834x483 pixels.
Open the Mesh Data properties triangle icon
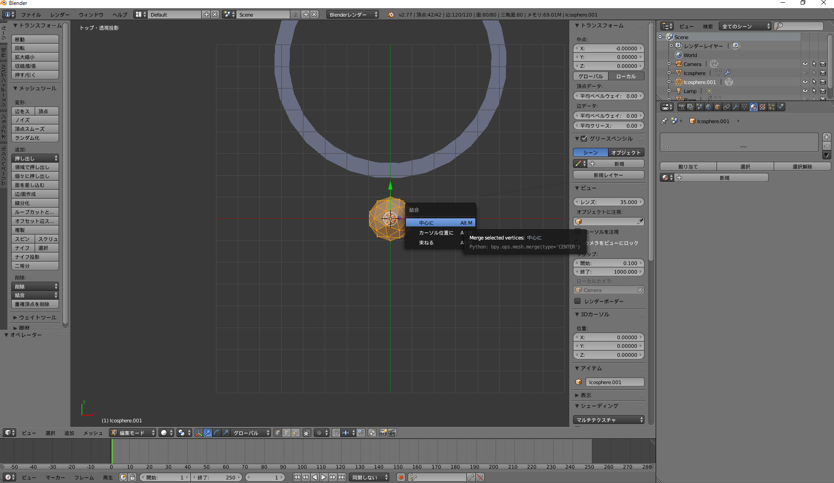(744, 107)
